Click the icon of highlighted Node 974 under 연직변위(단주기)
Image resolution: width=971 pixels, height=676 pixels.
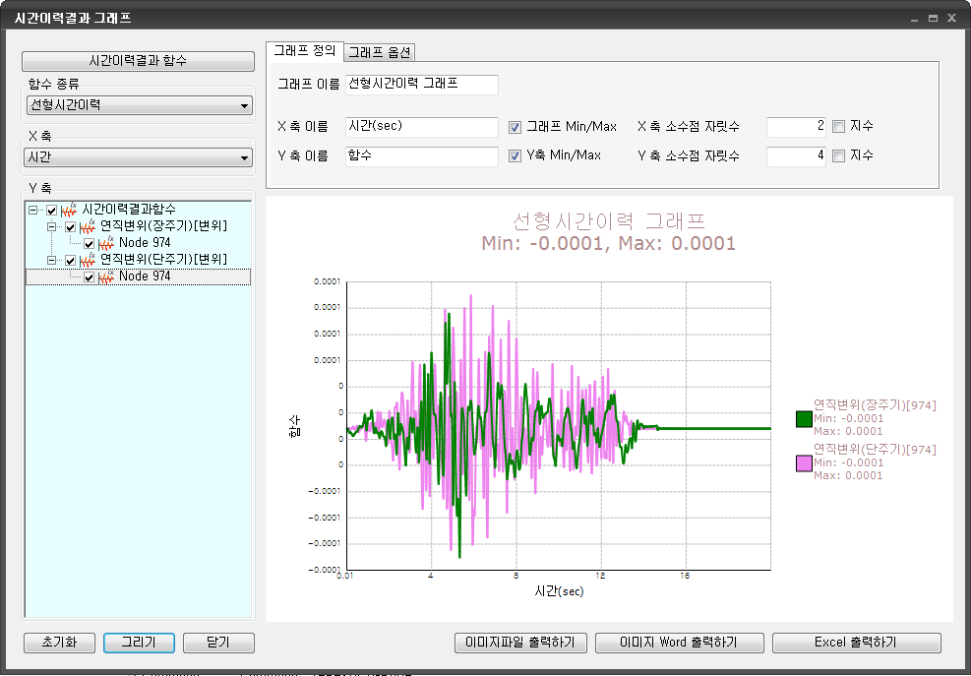click(x=107, y=277)
